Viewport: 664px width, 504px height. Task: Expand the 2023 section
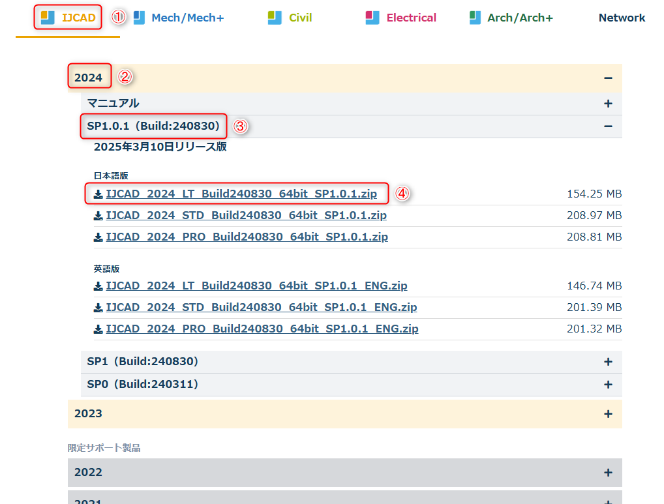coord(344,414)
